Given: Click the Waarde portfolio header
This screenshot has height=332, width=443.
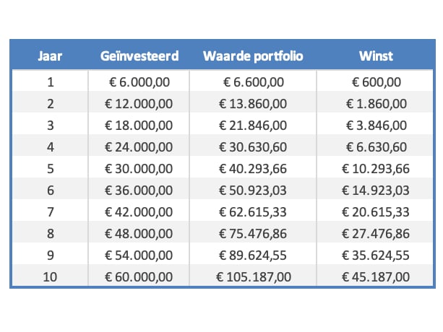Looking at the screenshot, I should (252, 56).
